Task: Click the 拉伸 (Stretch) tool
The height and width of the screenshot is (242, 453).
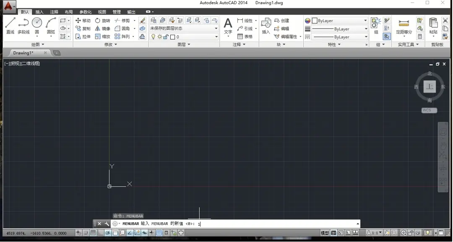Action: 83,36
